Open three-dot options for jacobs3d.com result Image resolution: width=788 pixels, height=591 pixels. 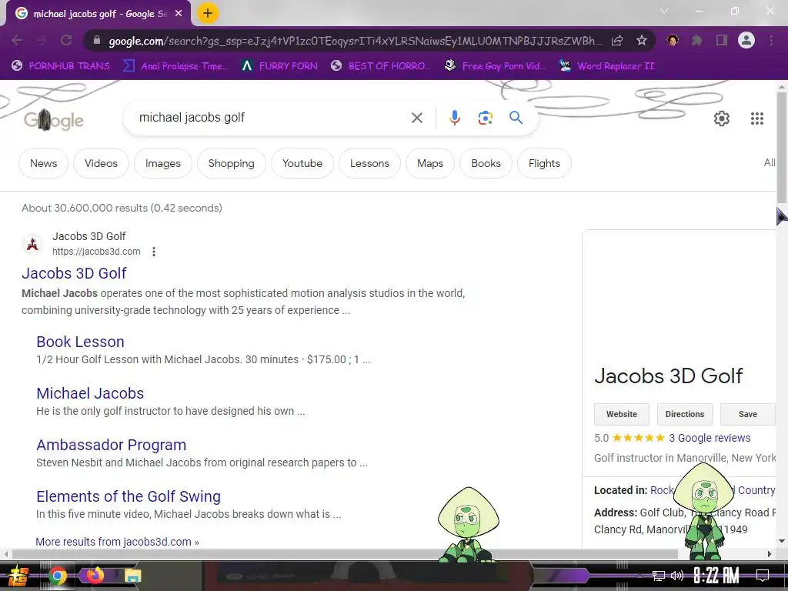coord(154,252)
